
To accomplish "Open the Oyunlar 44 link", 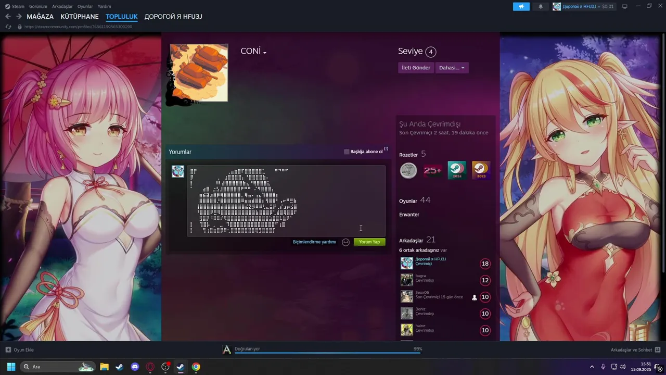I will tap(415, 201).
